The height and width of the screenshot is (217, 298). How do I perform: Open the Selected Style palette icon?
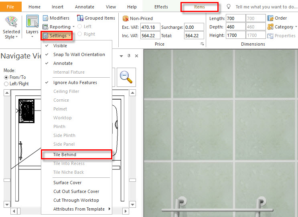[x=11, y=22]
